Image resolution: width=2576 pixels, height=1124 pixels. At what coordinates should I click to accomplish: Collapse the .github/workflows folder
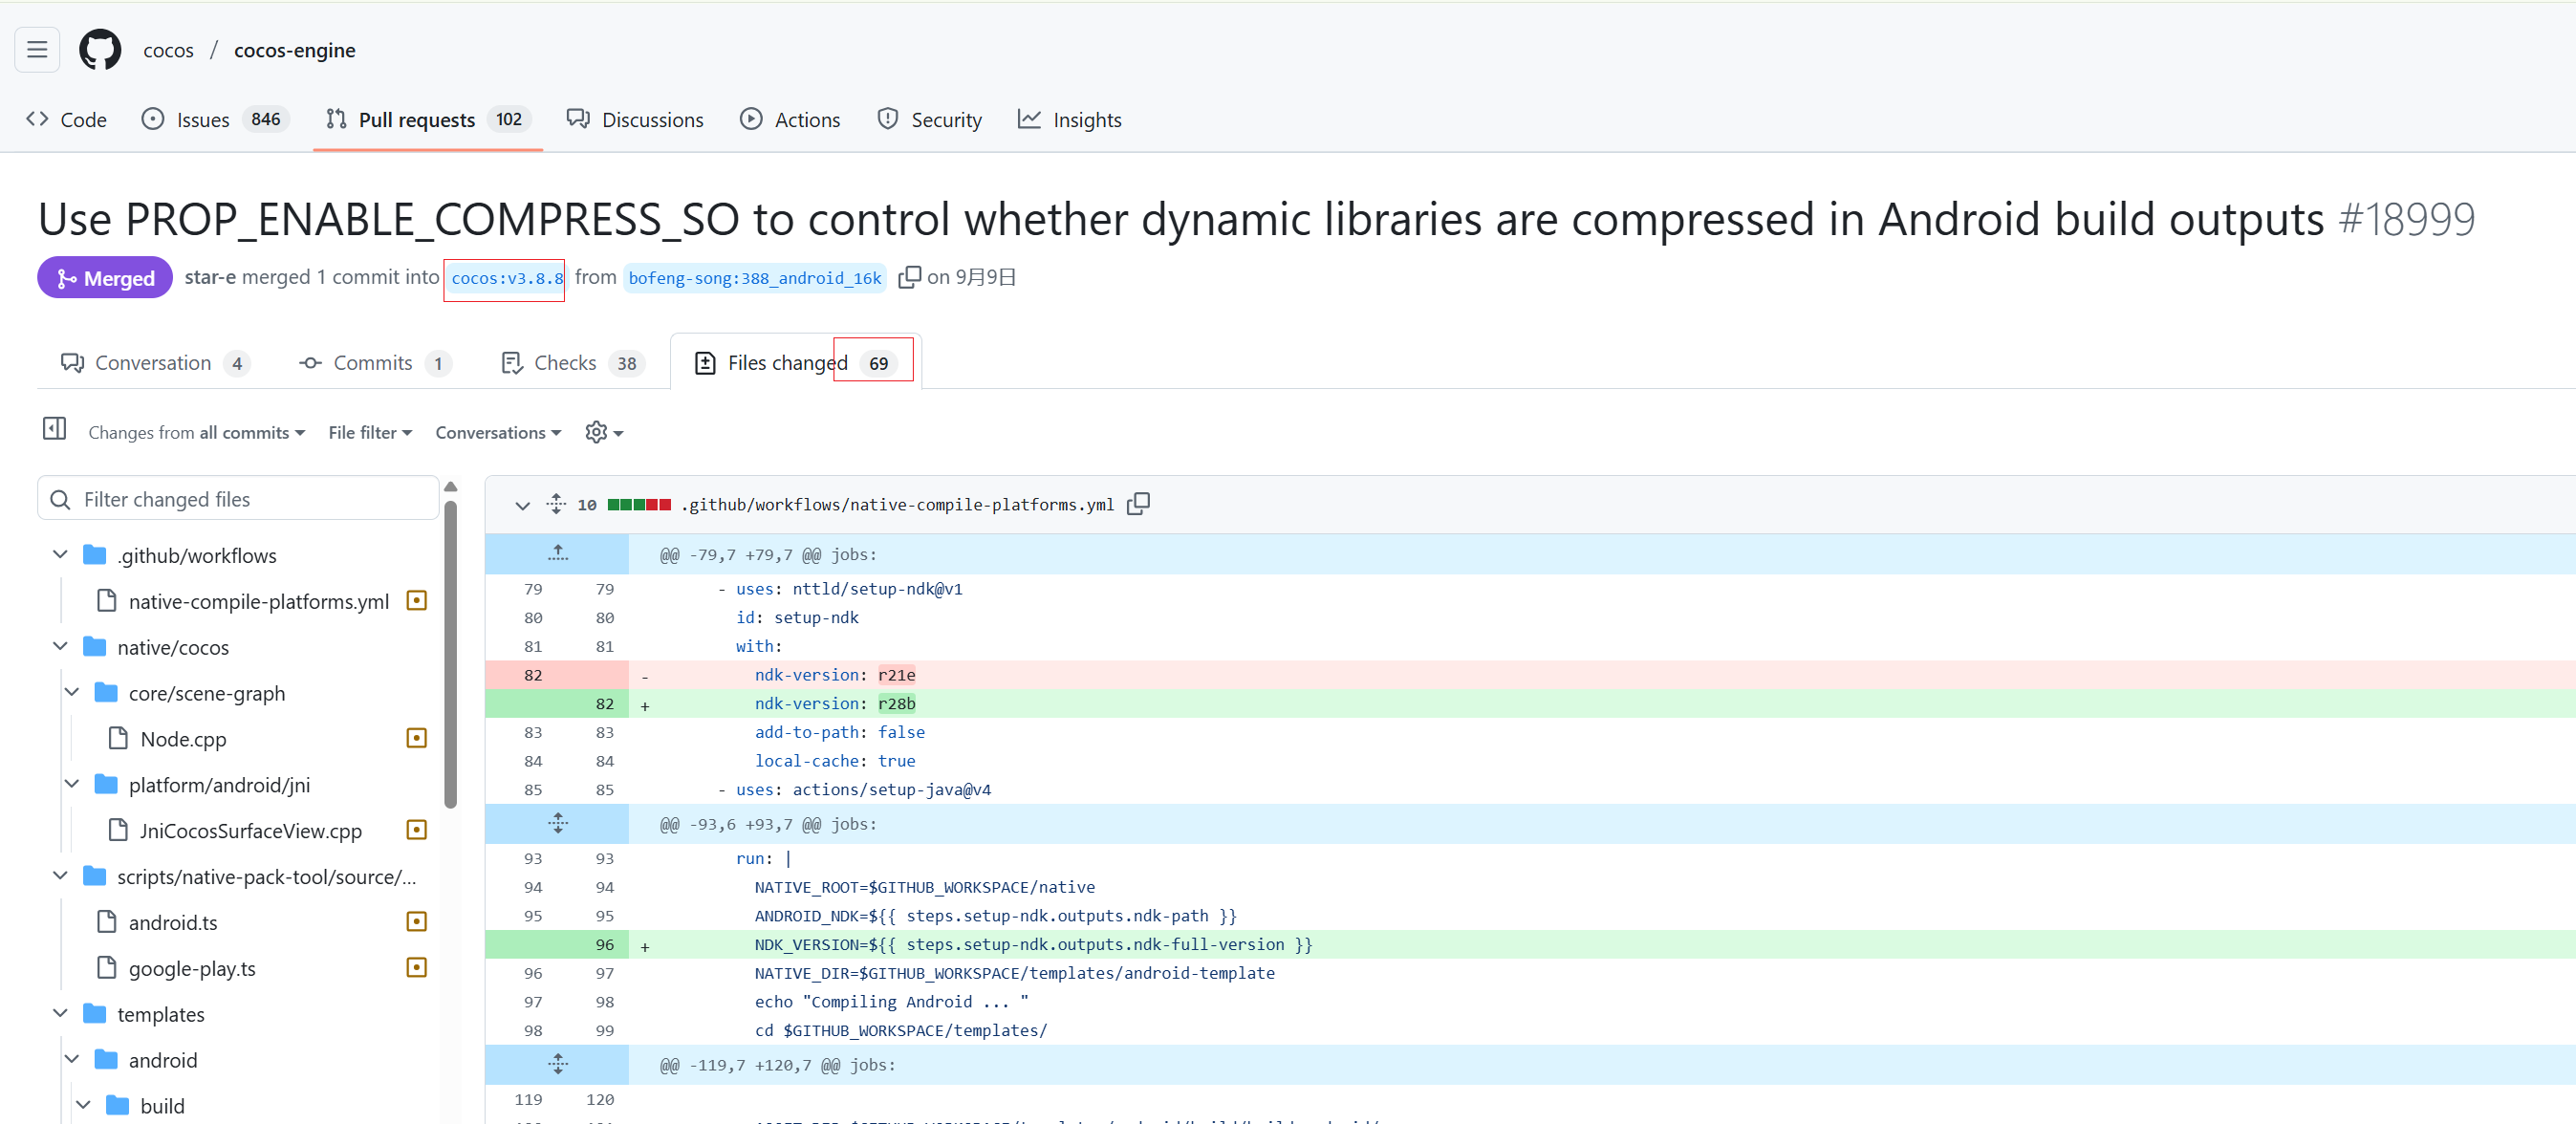[60, 555]
